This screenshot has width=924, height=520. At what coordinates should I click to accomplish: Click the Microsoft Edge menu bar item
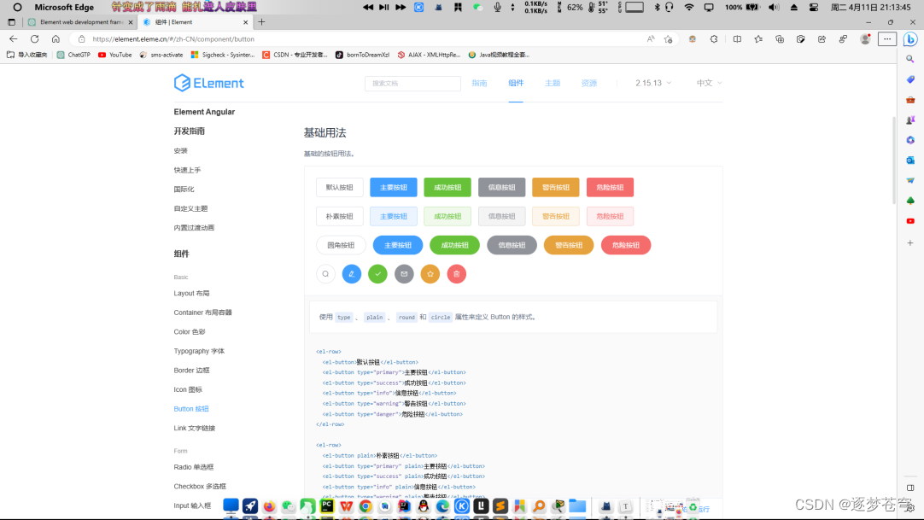tap(64, 7)
